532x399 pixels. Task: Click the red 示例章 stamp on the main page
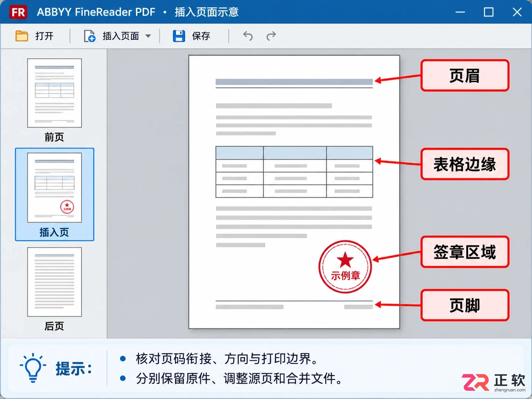[345, 267]
